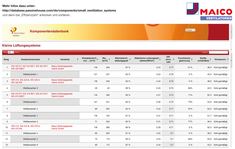Click efficiency value 0.74 in row 4
Image resolution: width=235 pixels, height=149 pixels.
click(x=171, y=88)
